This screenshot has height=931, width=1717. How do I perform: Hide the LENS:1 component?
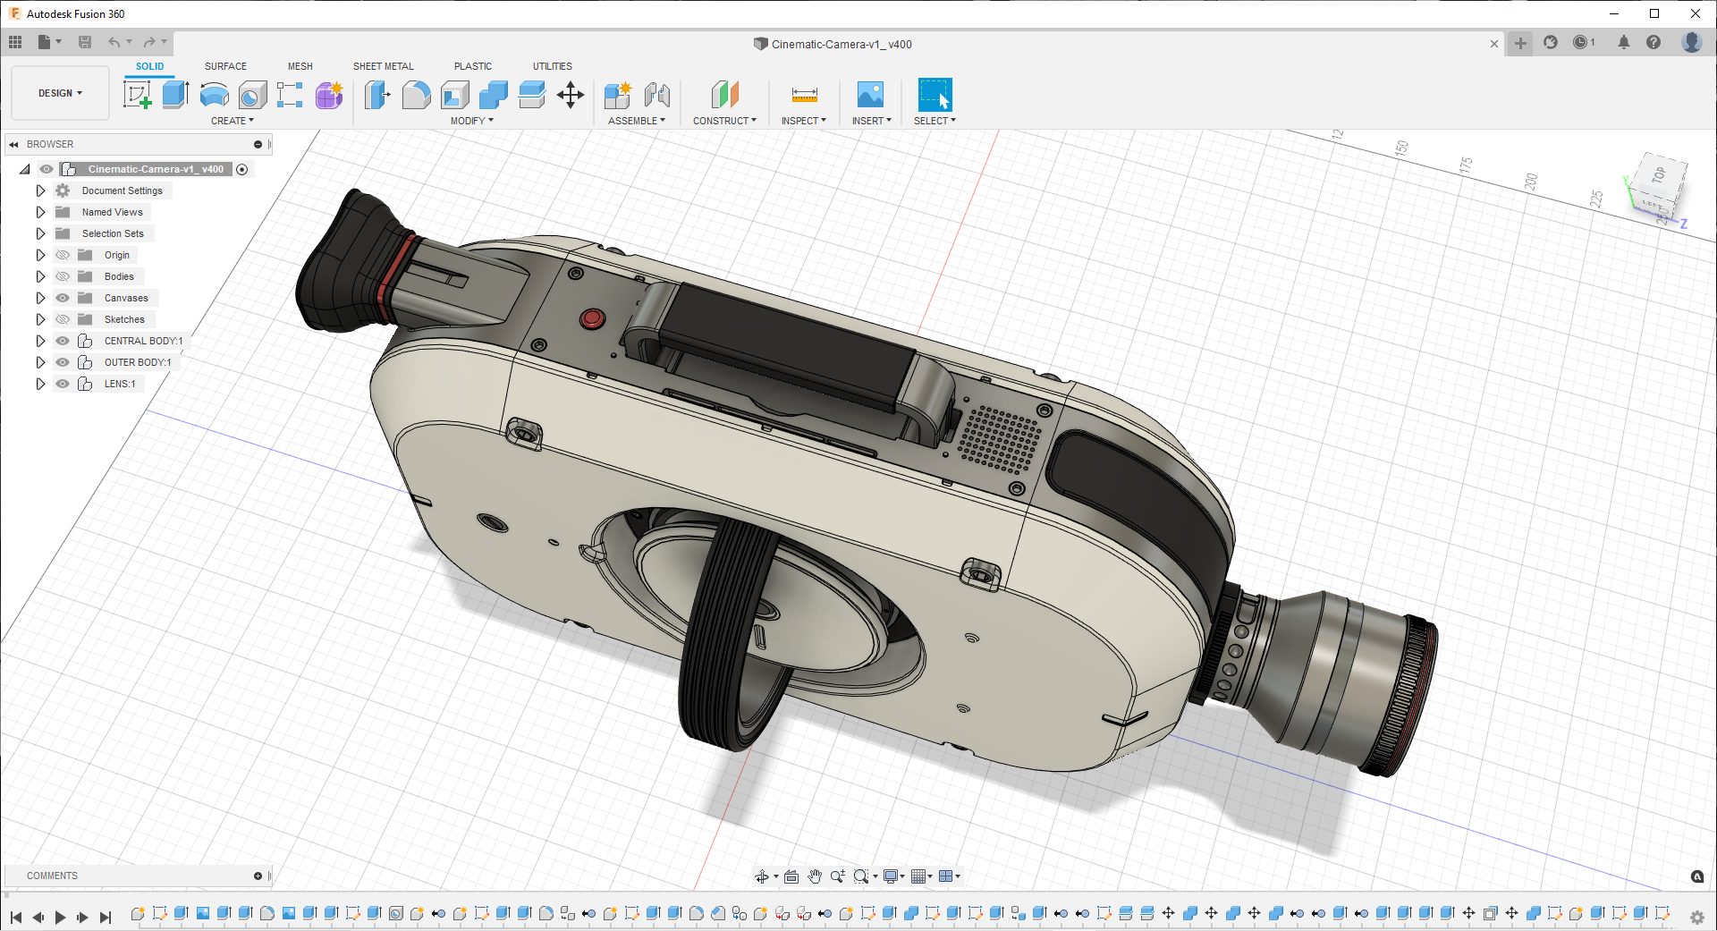coord(63,384)
